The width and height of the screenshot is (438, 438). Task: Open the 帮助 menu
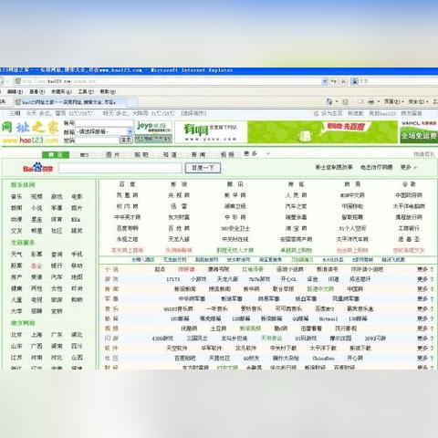(x=108, y=91)
